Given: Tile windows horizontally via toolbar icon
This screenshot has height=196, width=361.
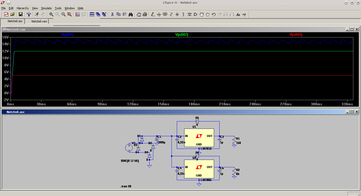Looking at the screenshot, I should [x=92, y=14].
